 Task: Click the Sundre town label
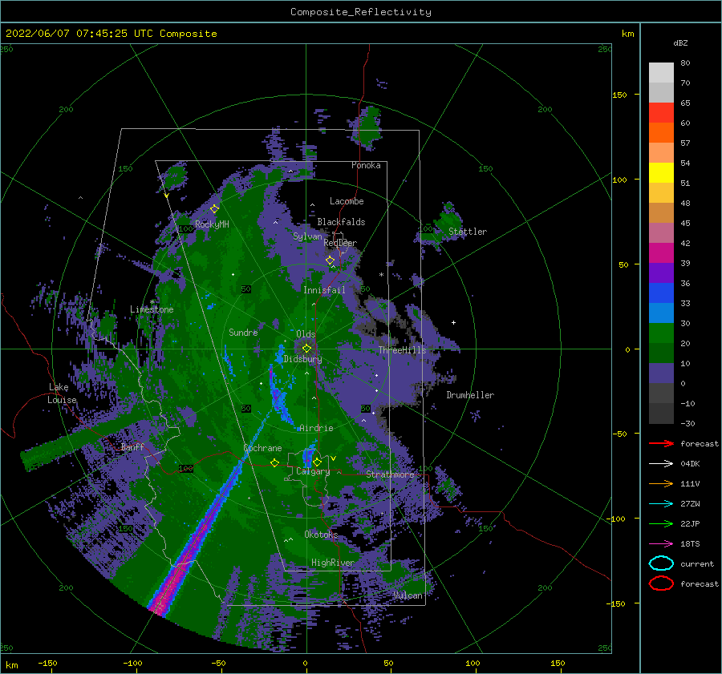coord(243,332)
